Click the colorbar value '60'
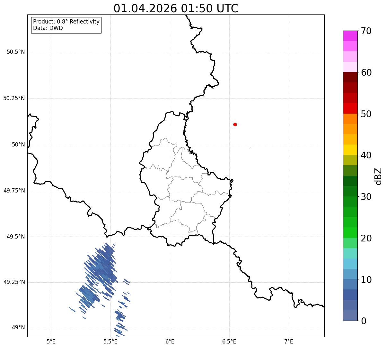386x348 pixels. coord(366,72)
